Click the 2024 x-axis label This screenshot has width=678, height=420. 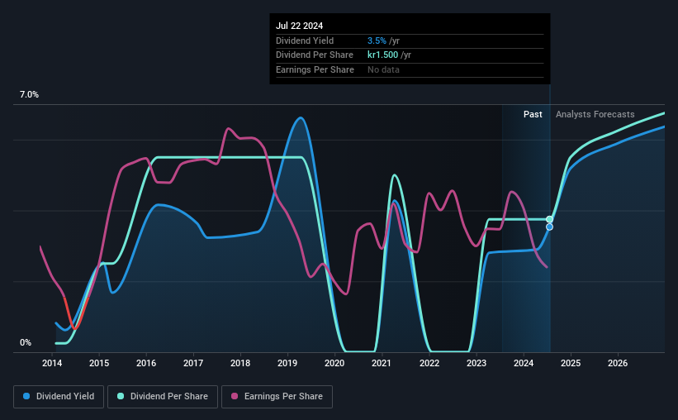click(x=524, y=363)
